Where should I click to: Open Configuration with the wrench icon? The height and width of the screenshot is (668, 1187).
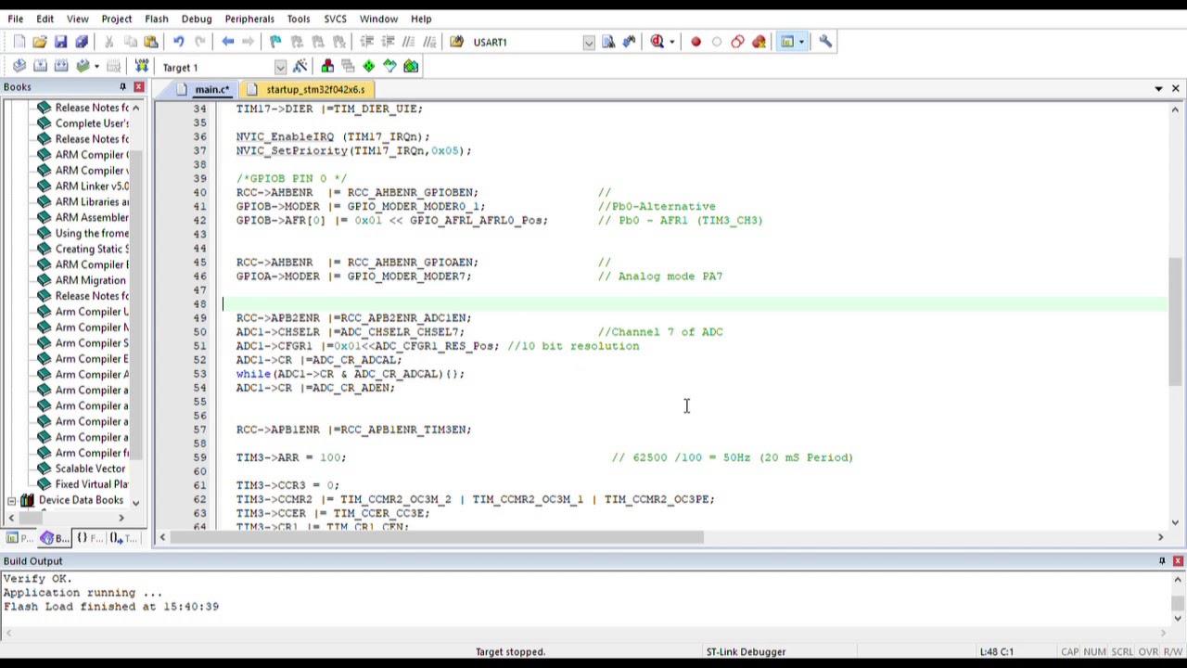[825, 42]
